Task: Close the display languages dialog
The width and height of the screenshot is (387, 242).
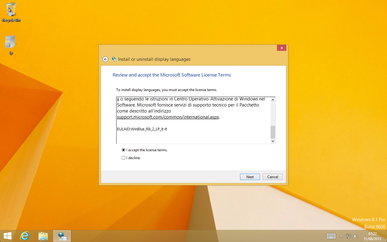Action: coord(281,48)
